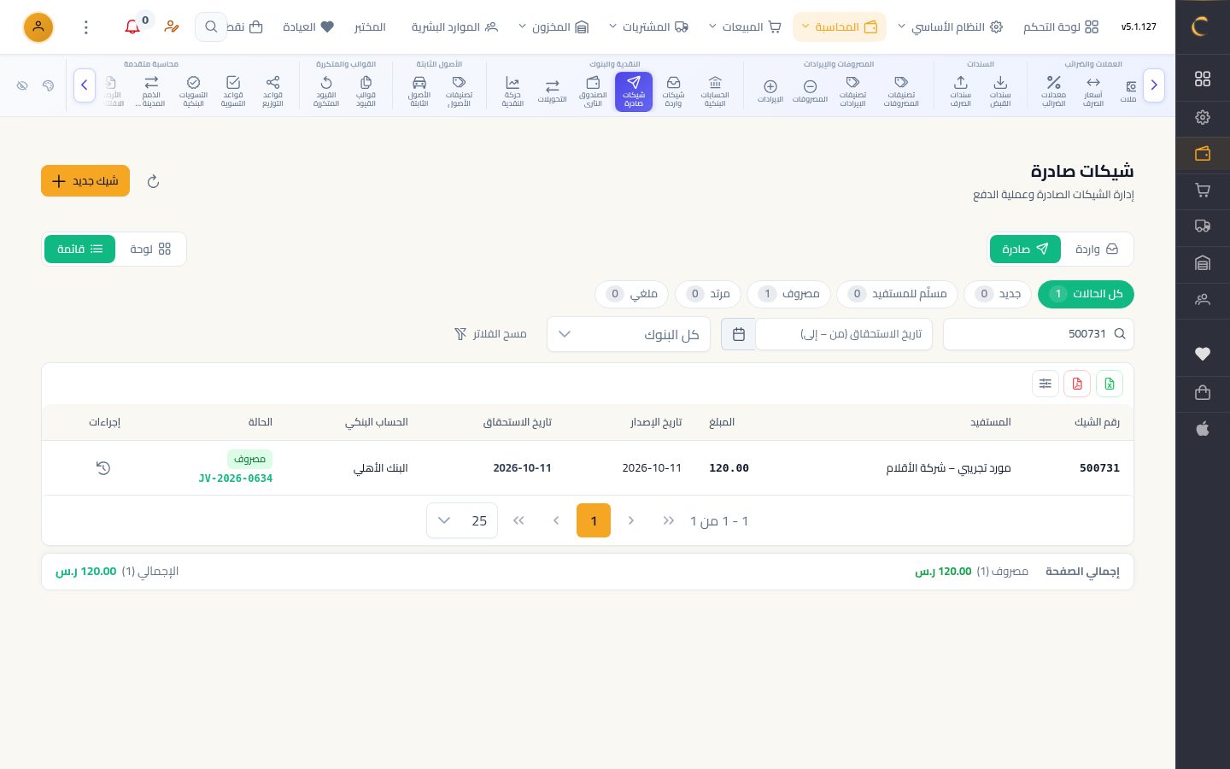This screenshot has width=1230, height=769.
Task: Open column settings sliders icon
Action: click(x=1045, y=384)
